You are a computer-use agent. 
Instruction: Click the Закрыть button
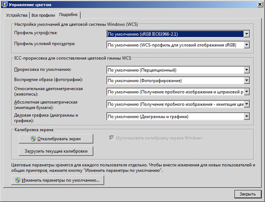point(248,194)
